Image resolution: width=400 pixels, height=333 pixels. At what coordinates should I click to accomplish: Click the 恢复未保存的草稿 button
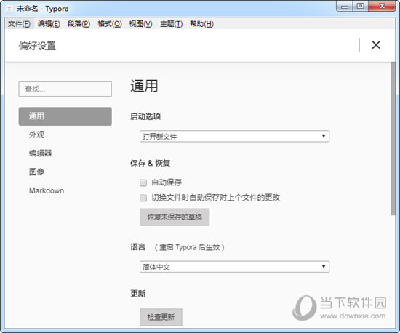(x=175, y=217)
